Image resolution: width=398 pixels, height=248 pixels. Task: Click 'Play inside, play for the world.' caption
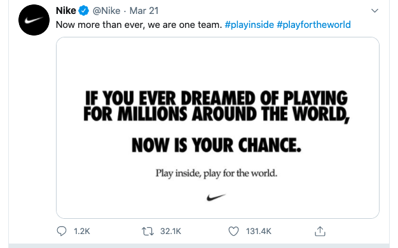(216, 174)
